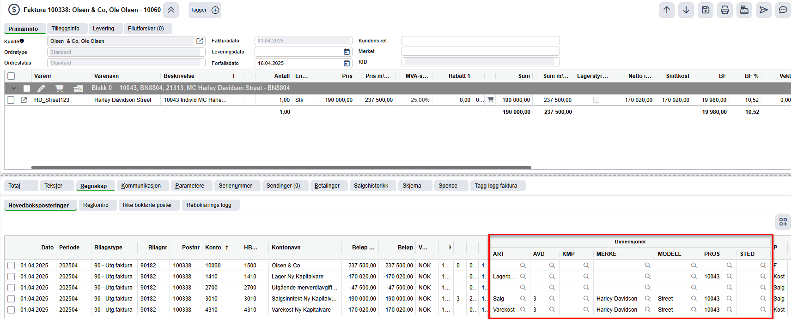Tick checkbox for Salgsinntekt Ny Kapitalvare row
The width and height of the screenshot is (791, 319).
tap(11, 299)
